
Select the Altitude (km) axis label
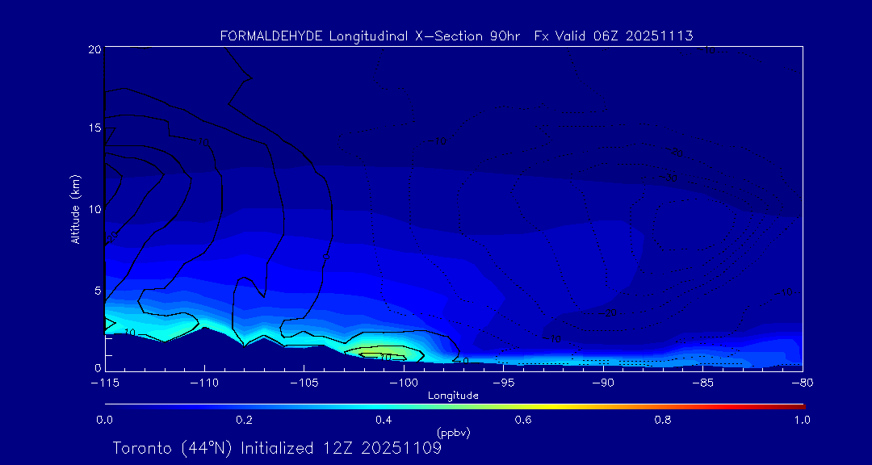click(76, 208)
